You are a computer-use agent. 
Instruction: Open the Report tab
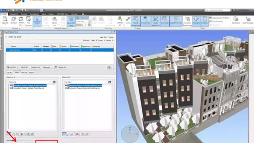point(32,72)
